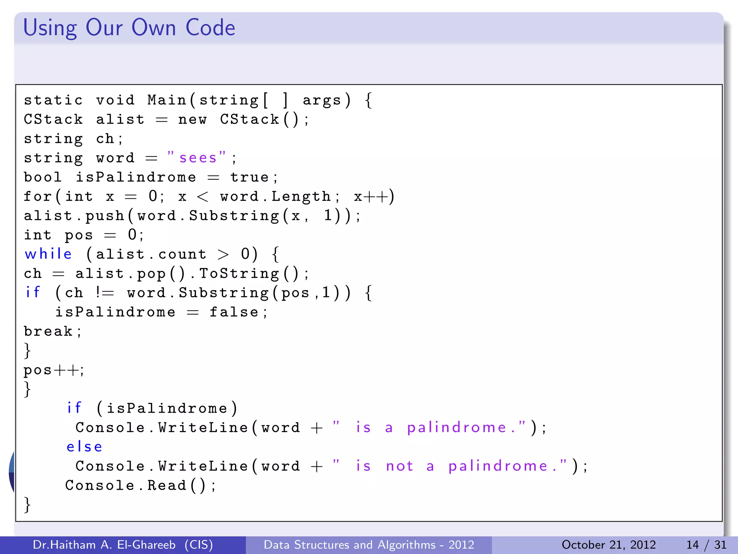The width and height of the screenshot is (738, 554).
Task: Click the 'for(int x = 0;' loop line
Action: click(x=209, y=197)
